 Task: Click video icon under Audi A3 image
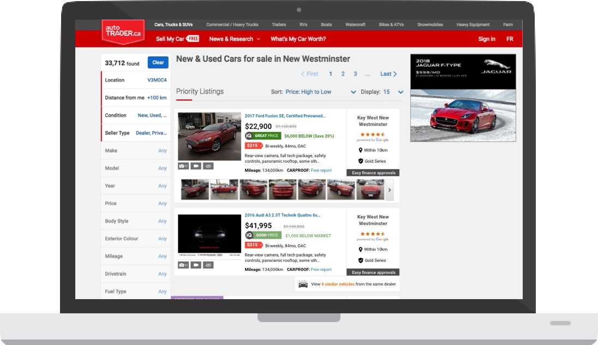click(x=196, y=265)
